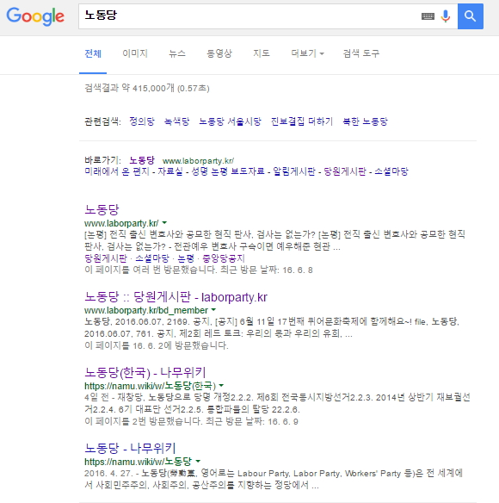499x503 pixels.
Task: Open the first result titled 노동당
Action: coord(102,209)
